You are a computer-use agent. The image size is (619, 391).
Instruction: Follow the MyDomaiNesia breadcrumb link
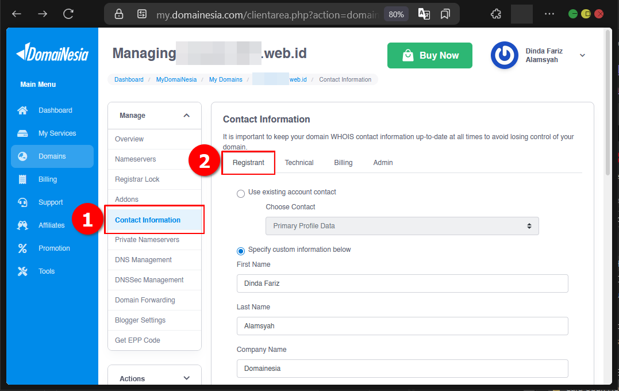176,79
